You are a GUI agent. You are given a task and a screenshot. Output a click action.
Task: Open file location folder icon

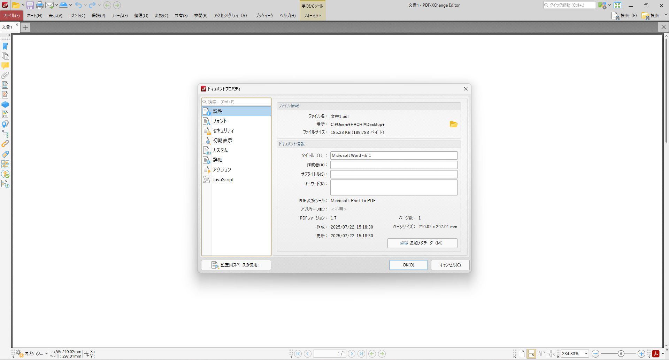(453, 124)
